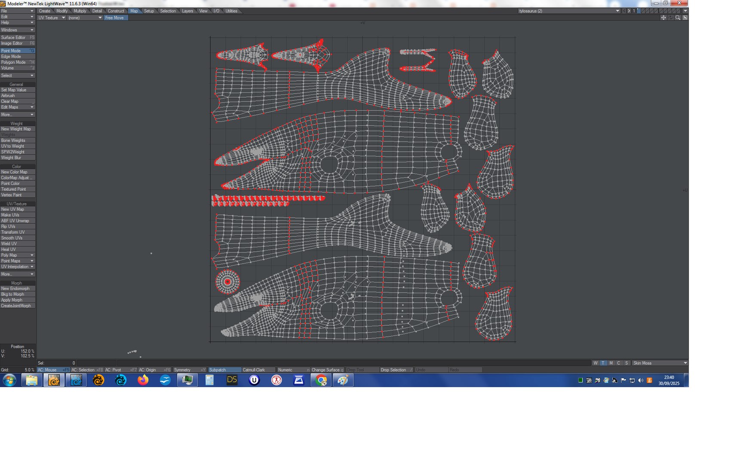
Task: Click the Action Center flag tray icon
Action: click(x=623, y=380)
